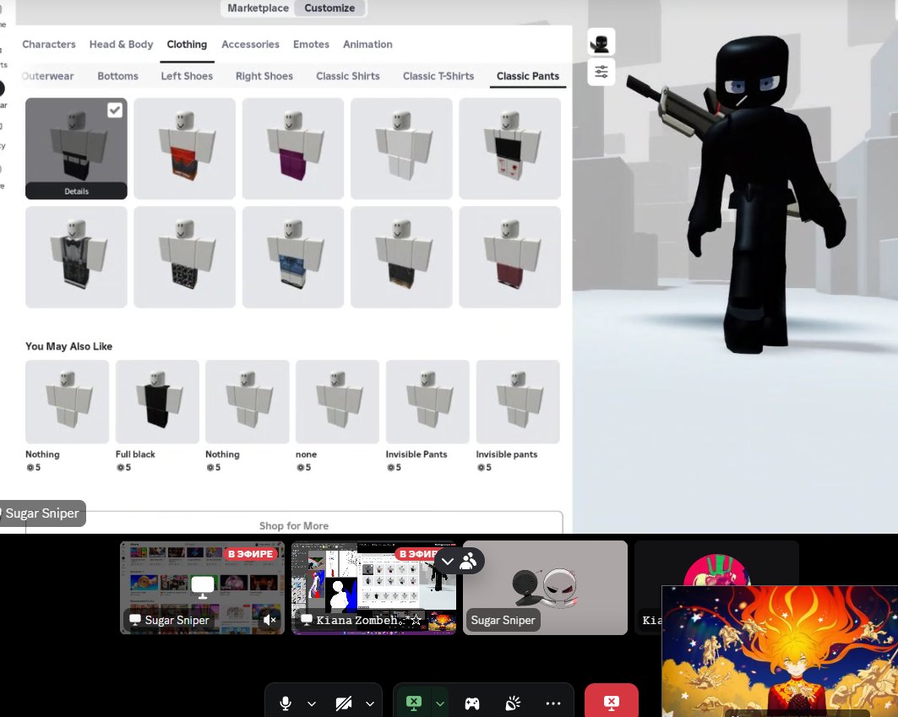Open the Sugar Sniper avatar participant tile
The width and height of the screenshot is (898, 717).
point(545,588)
